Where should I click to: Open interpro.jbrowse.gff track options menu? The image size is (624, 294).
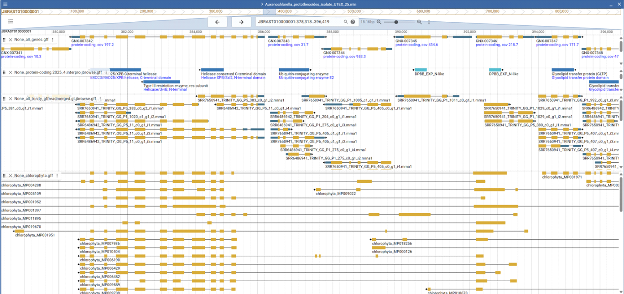(x=106, y=72)
